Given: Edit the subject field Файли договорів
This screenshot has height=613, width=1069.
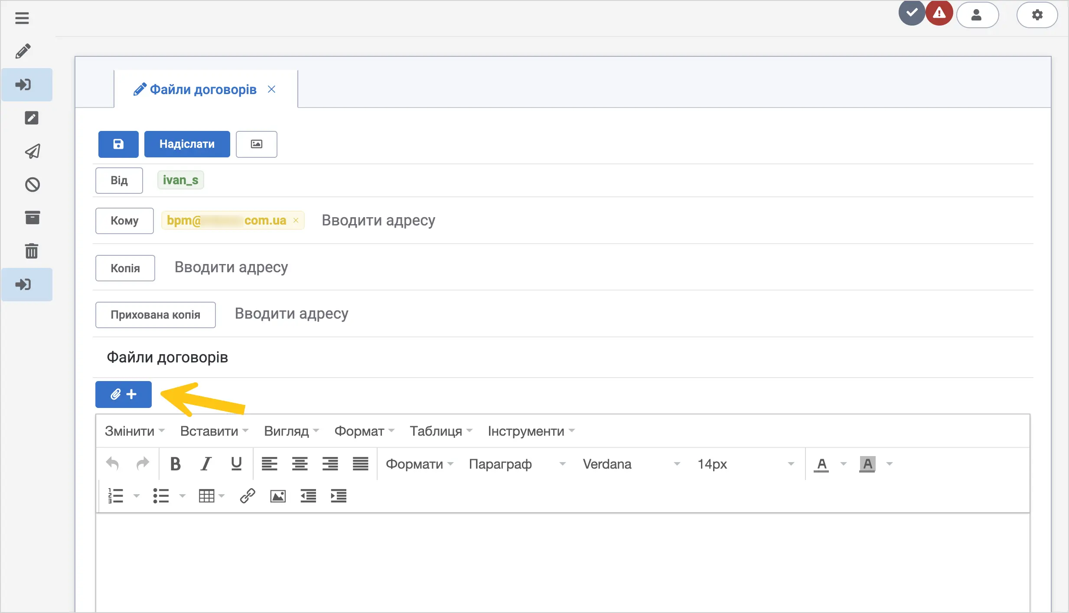Looking at the screenshot, I should coord(564,357).
